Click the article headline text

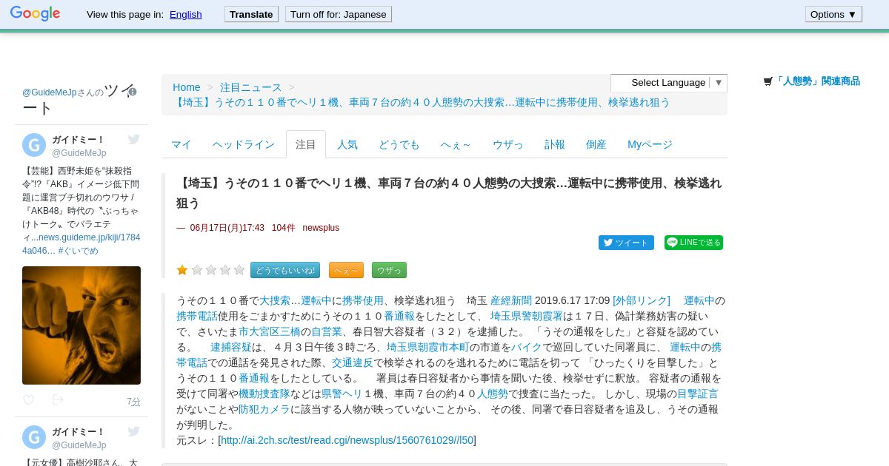(x=449, y=192)
